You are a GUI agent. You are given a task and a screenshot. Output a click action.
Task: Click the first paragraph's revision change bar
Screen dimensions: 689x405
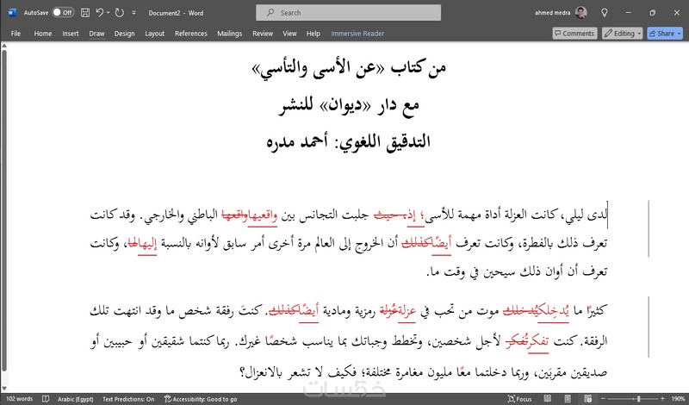pyautogui.click(x=649, y=228)
